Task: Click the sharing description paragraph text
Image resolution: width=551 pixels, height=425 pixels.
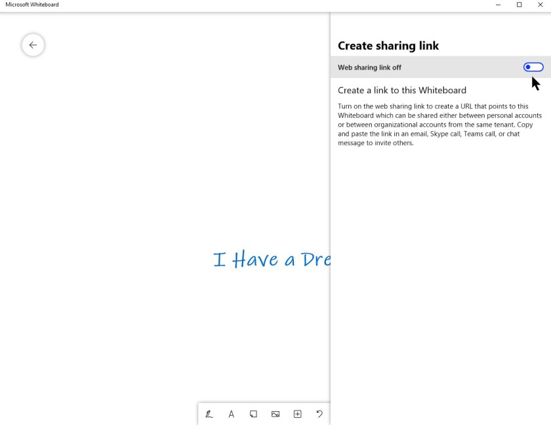Action: pos(439,125)
